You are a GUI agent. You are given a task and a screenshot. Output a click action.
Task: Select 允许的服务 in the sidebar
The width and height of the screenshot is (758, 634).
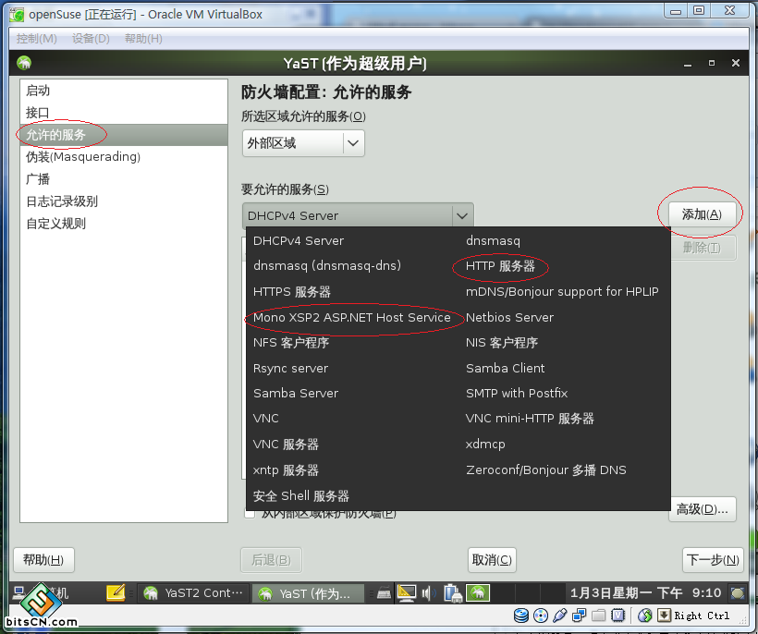coord(124,135)
